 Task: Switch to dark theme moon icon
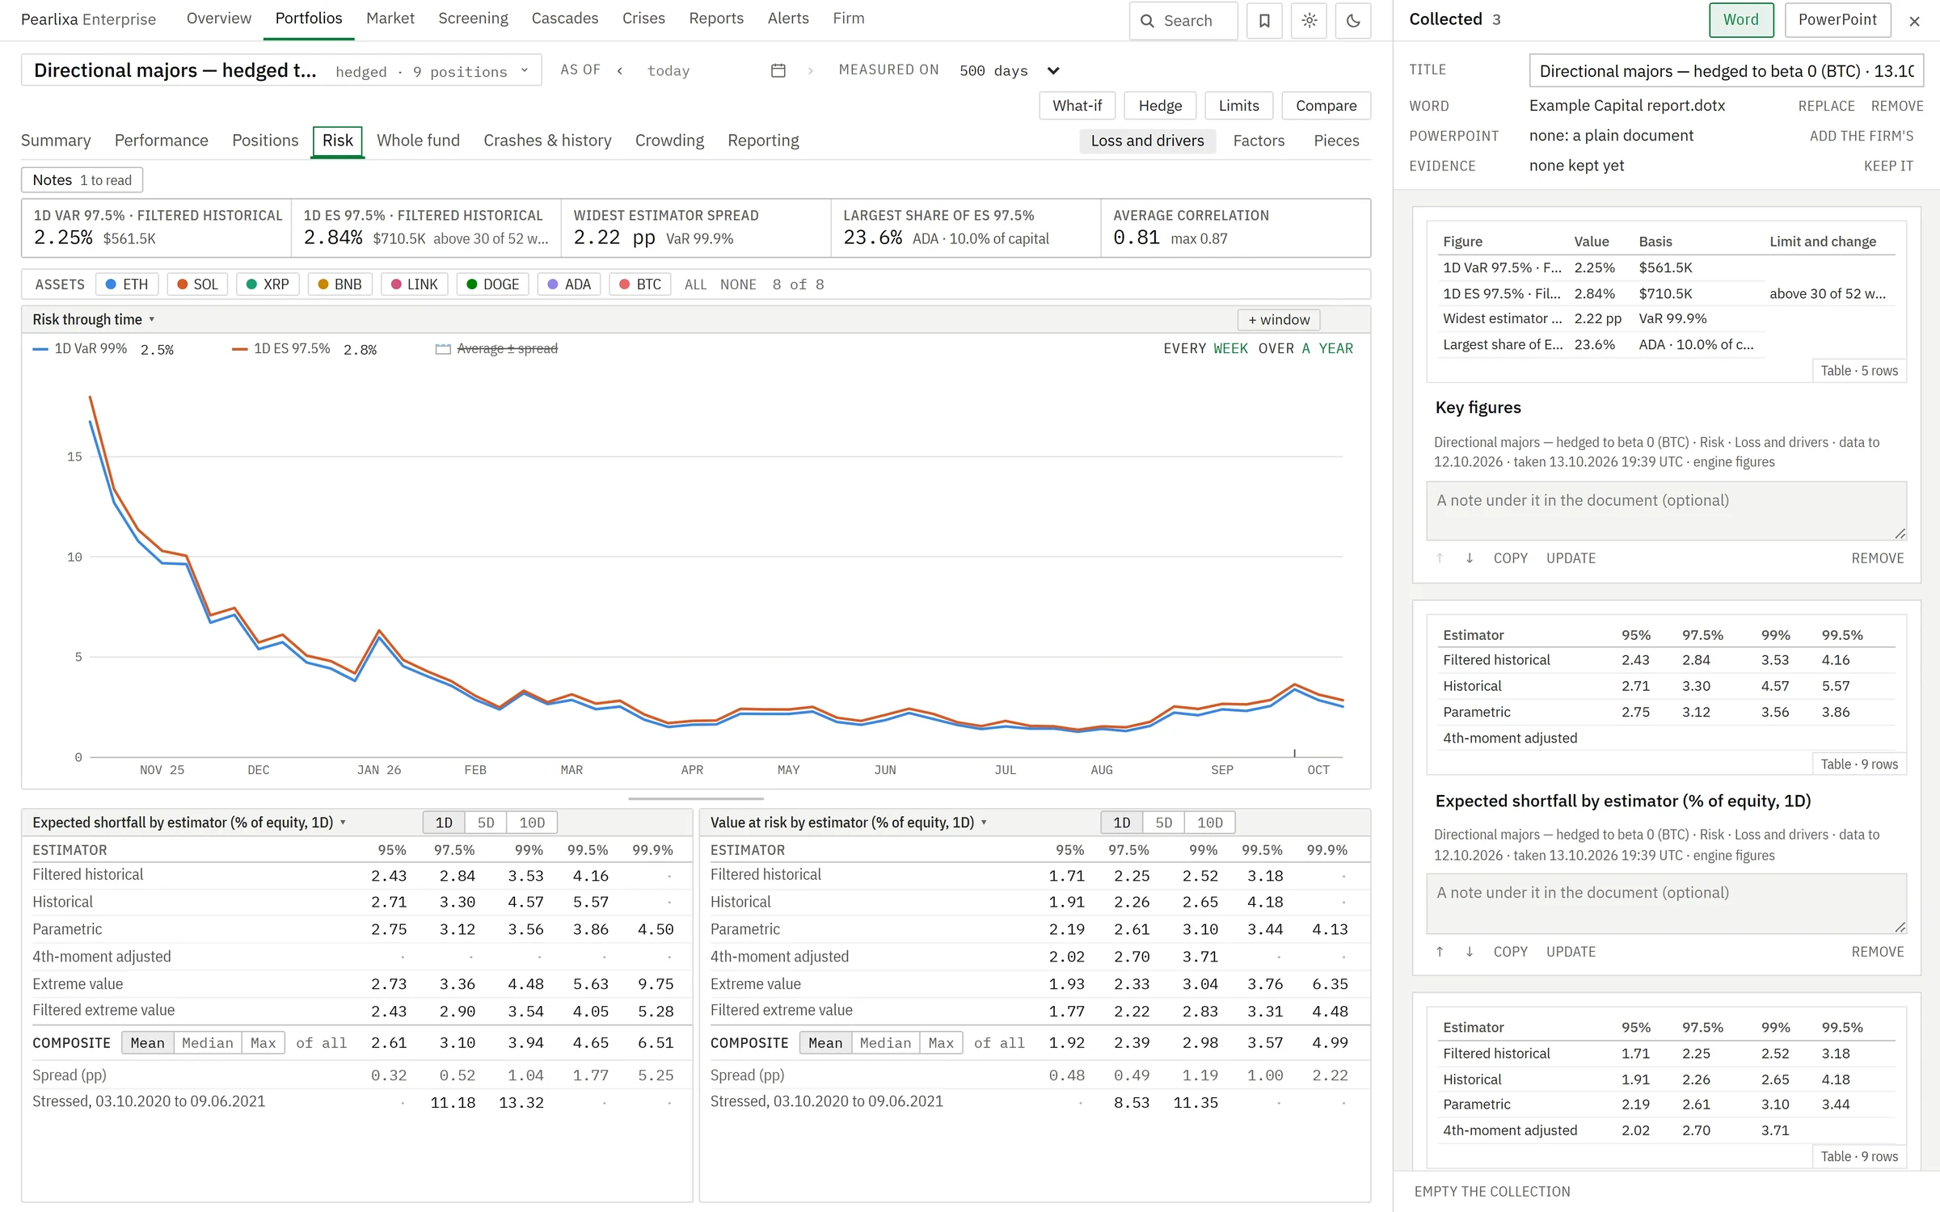tap(1353, 21)
